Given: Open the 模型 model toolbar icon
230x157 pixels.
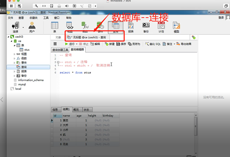Looking at the screenshot, I should (x=176, y=27).
